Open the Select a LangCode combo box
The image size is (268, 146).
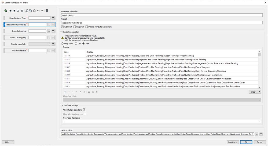(x=39, y=44)
